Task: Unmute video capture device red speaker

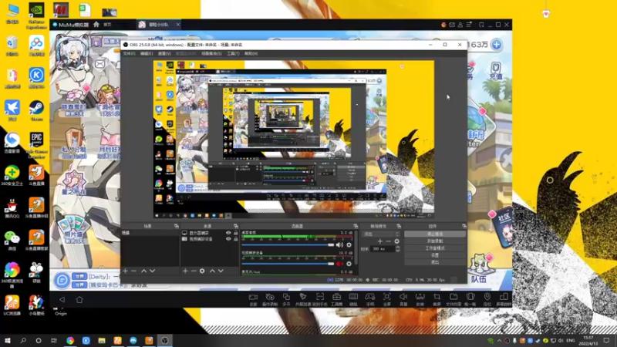Action: tap(339, 264)
